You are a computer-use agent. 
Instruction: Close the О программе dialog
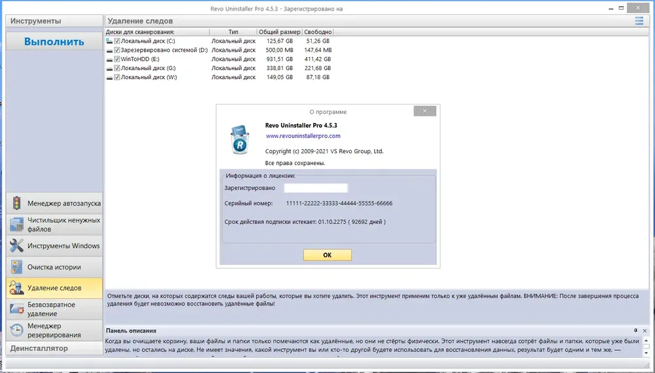click(425, 111)
